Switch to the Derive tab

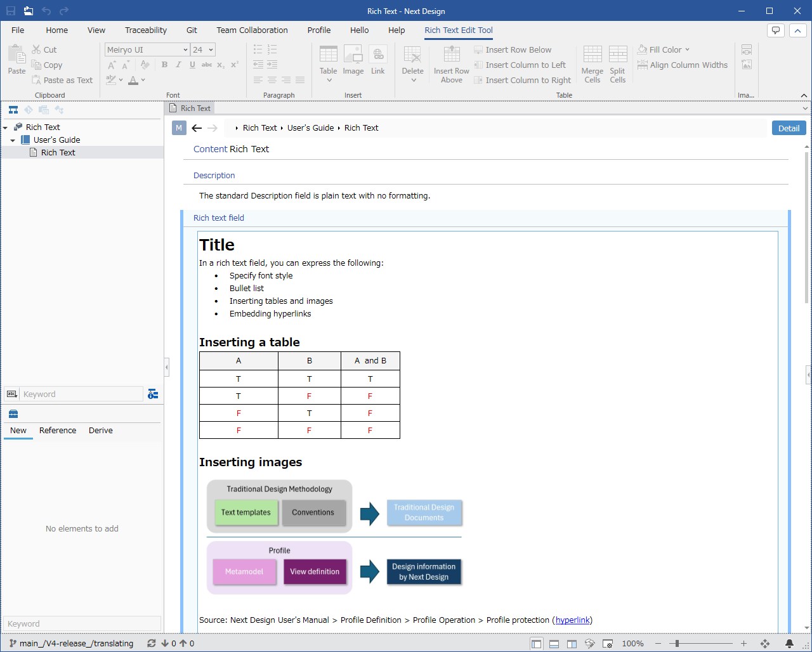pos(101,430)
